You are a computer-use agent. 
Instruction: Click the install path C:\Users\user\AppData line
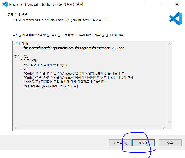click(x=73, y=48)
